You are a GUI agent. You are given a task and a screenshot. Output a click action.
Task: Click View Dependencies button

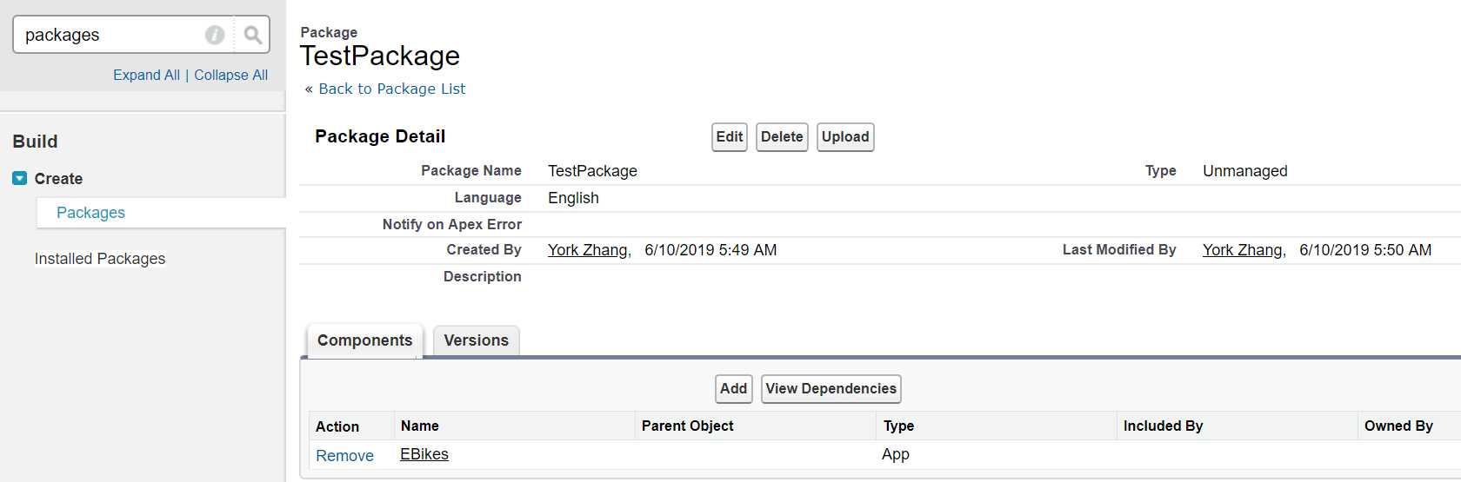pyautogui.click(x=831, y=389)
